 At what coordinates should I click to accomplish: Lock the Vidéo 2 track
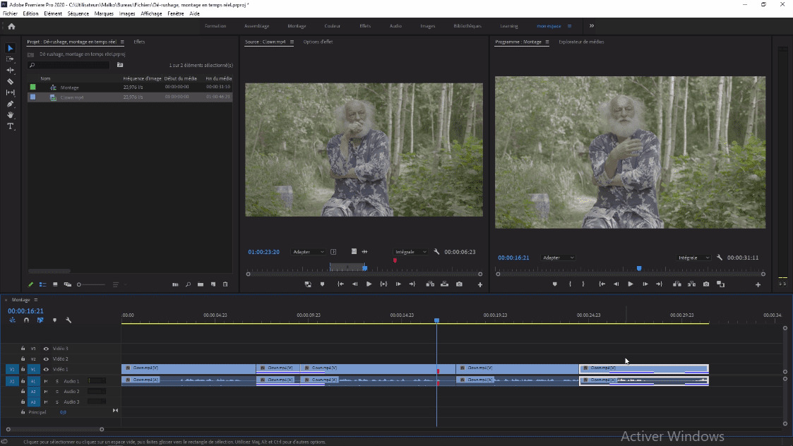(x=23, y=359)
